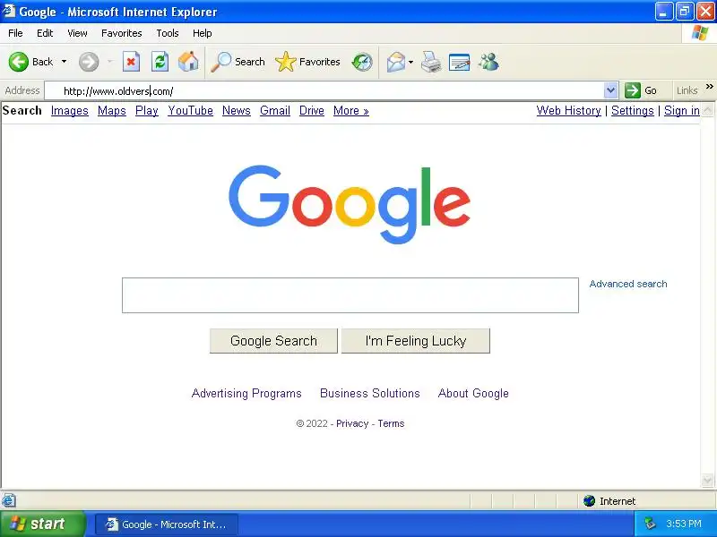The height and width of the screenshot is (537, 717).
Task: Click the Edit page toolbar icon
Action: click(460, 62)
